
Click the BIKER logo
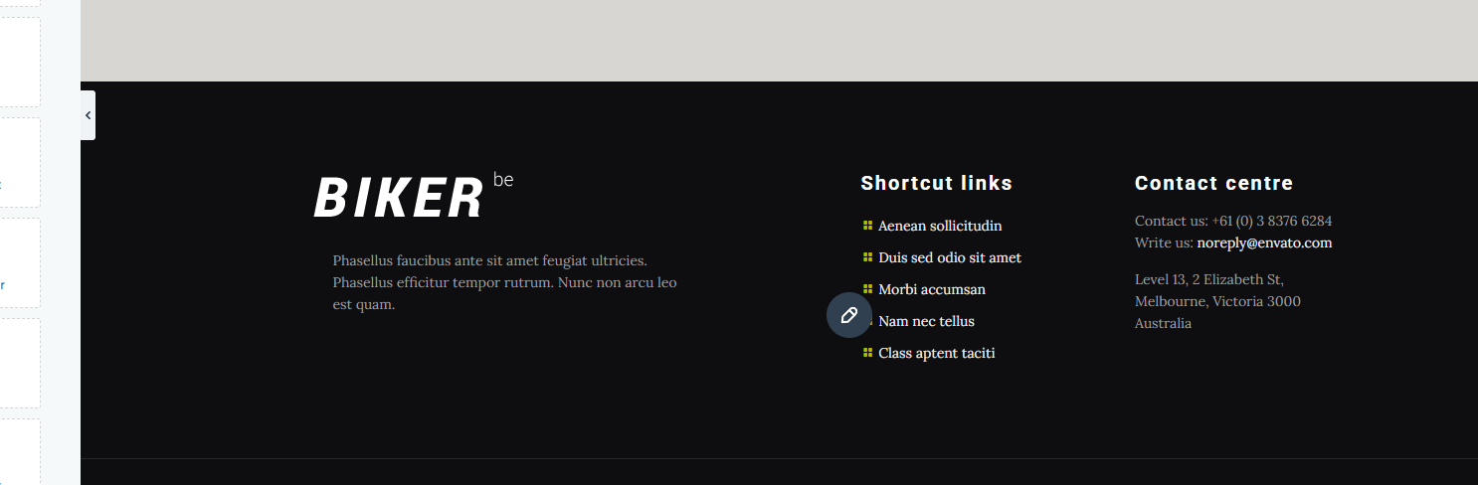(x=399, y=197)
